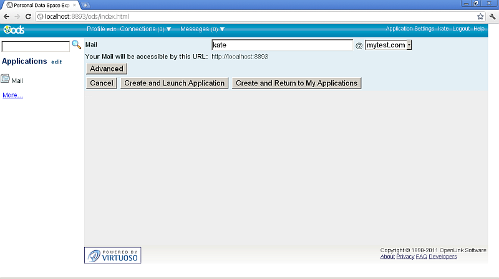Click the mail name field containing kate
499x279 pixels.
282,45
